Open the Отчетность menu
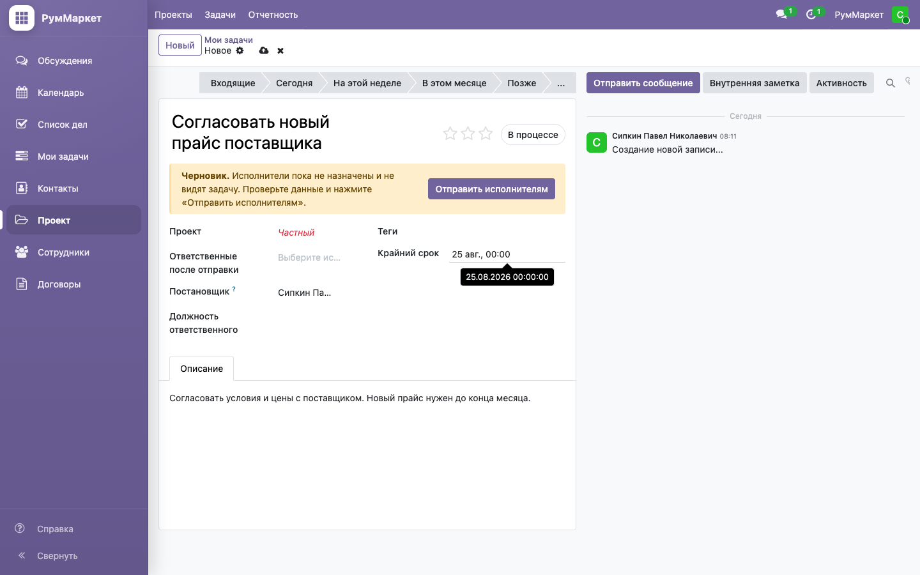 point(273,15)
